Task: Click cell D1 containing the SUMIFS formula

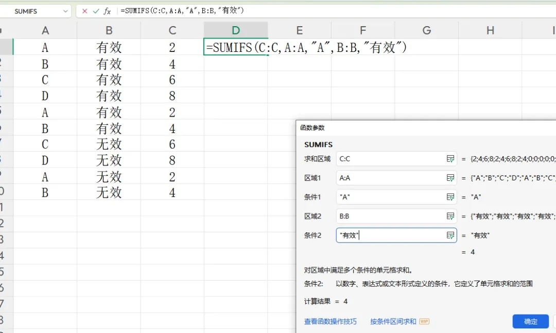Action: 236,47
